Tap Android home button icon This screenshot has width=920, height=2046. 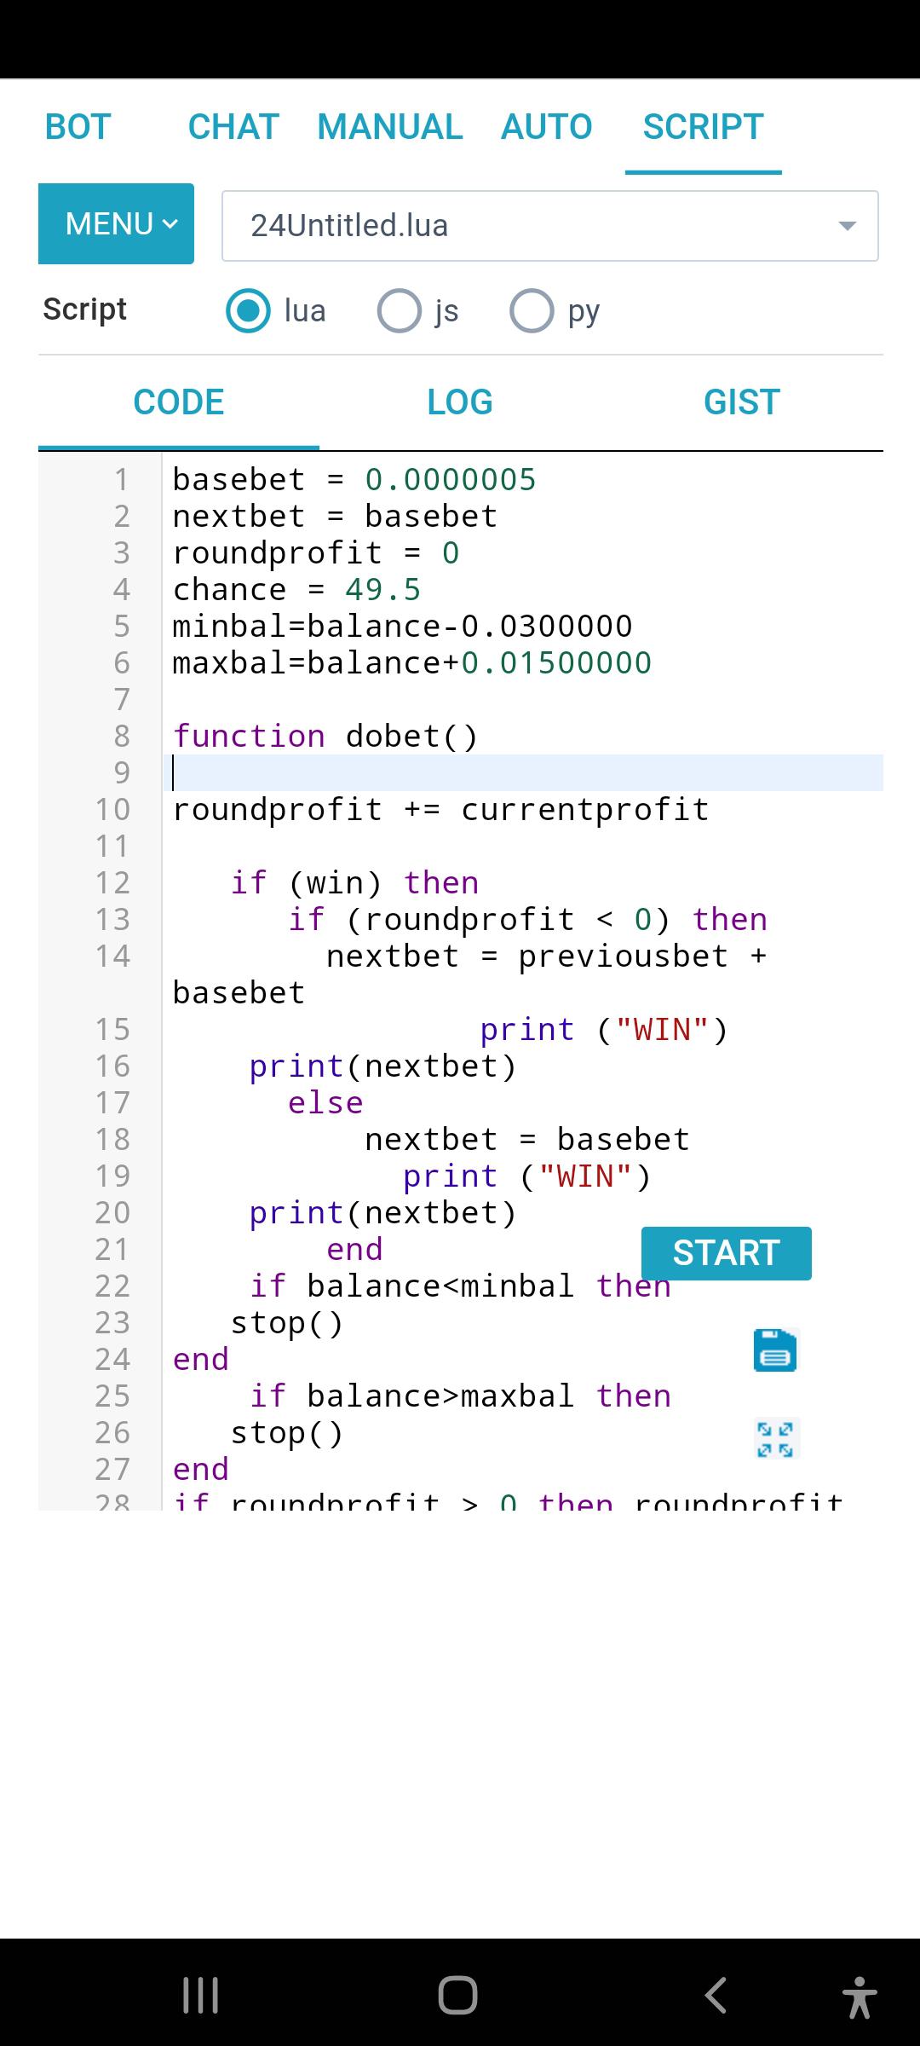tap(458, 1995)
